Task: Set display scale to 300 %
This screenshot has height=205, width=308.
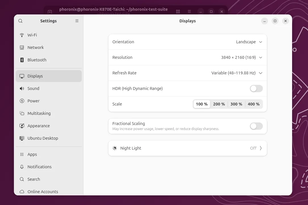Action: click(x=236, y=104)
